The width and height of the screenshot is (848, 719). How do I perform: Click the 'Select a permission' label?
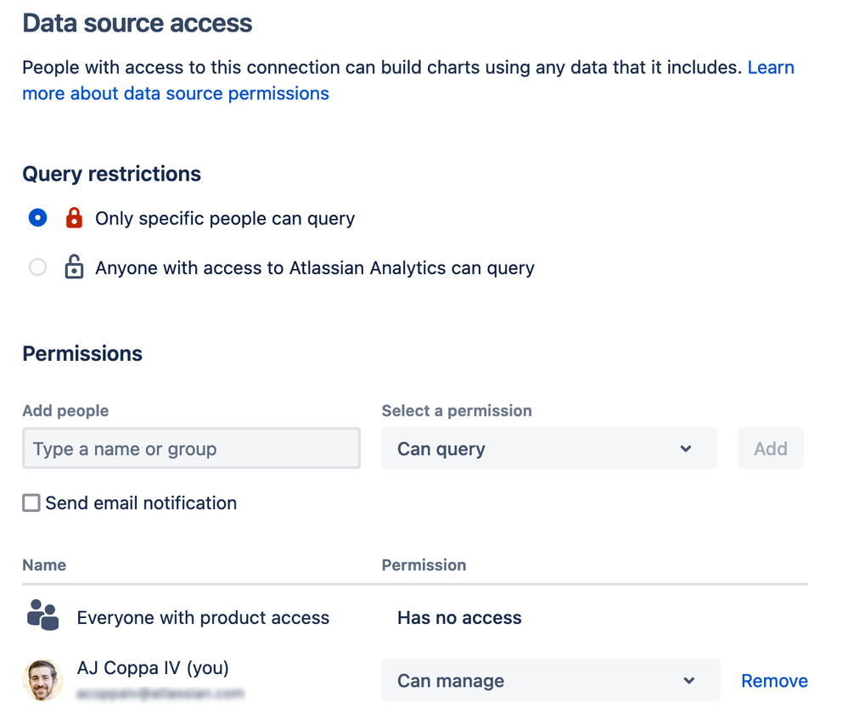coord(457,411)
